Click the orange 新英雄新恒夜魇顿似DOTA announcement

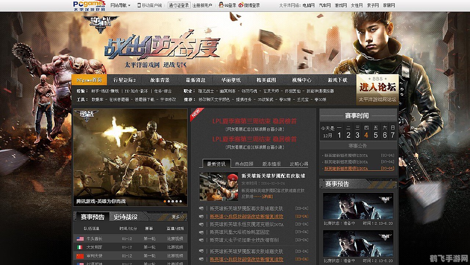[x=346, y=168]
